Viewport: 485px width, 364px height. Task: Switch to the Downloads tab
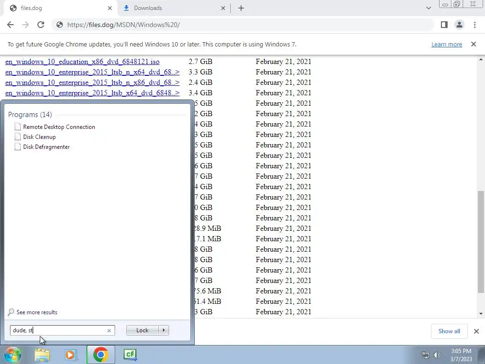175,9
